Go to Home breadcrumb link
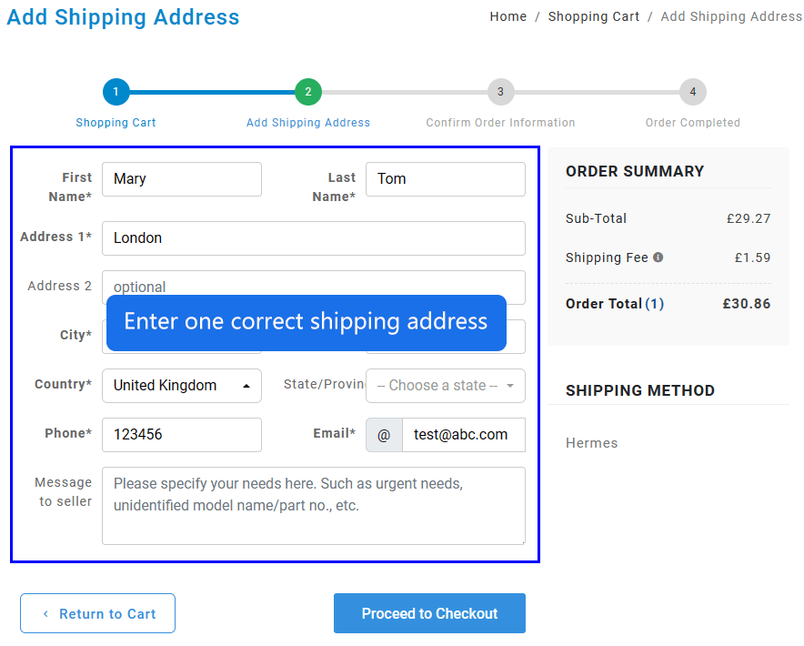The height and width of the screenshot is (646, 804). click(508, 16)
